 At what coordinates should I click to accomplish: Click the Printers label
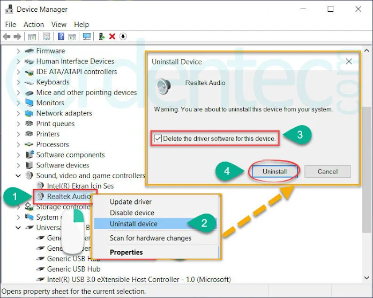click(x=48, y=134)
